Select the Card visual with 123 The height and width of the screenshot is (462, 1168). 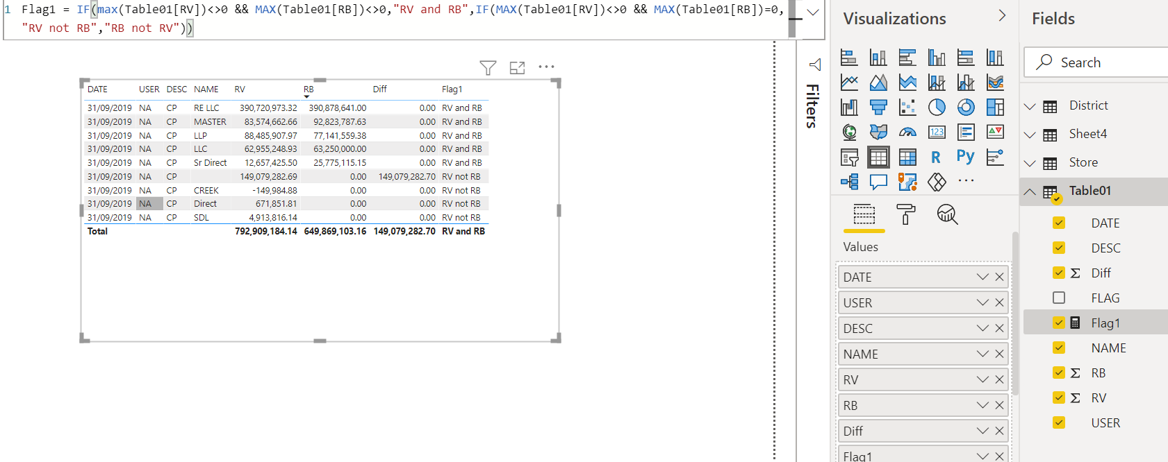[x=937, y=132]
